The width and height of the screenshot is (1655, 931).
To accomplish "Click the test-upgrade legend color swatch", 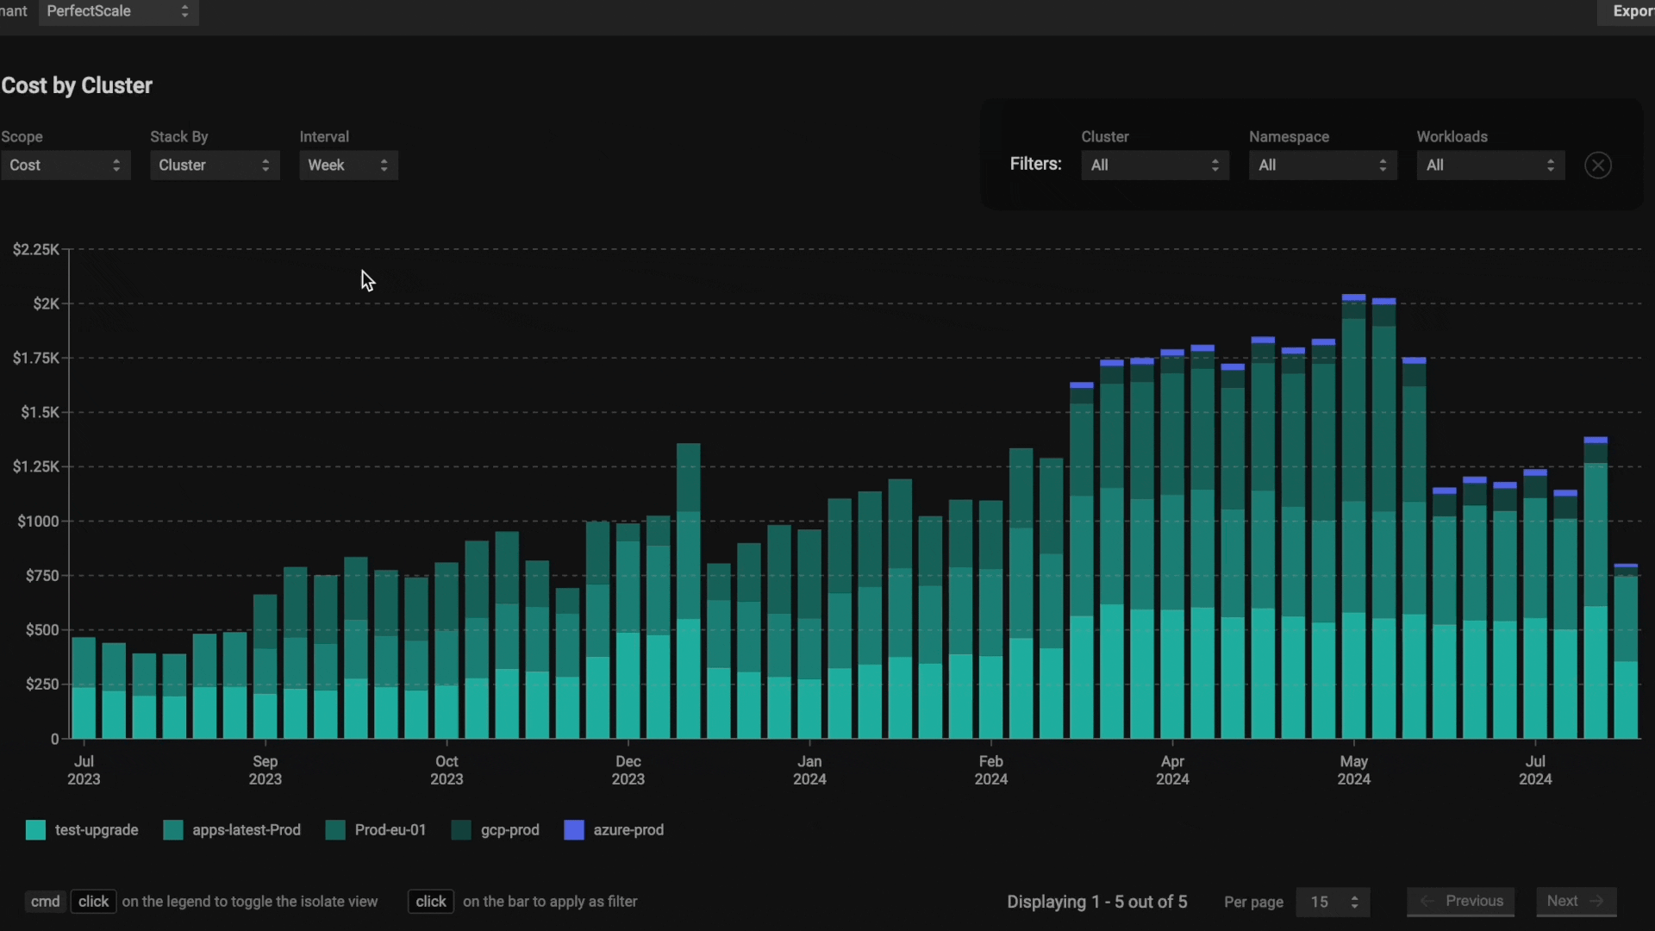I will click(35, 830).
